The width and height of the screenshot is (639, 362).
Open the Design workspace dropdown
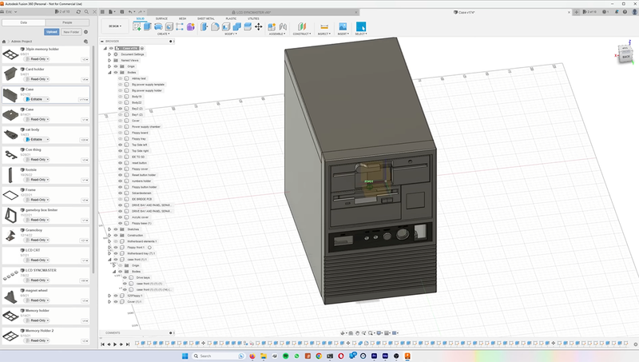click(114, 26)
